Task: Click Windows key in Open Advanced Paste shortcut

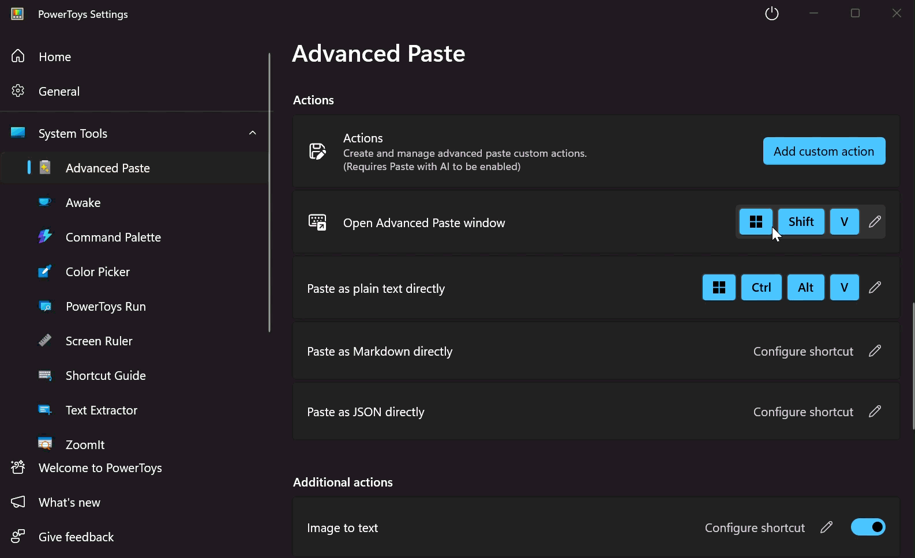Action: click(x=756, y=221)
